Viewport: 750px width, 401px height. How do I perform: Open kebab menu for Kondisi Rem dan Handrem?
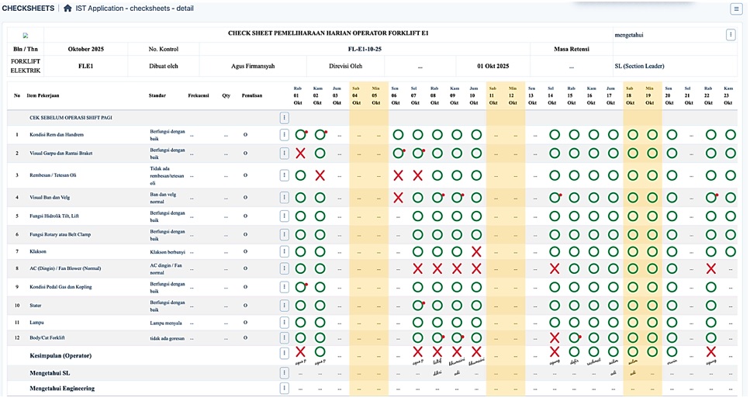(x=285, y=135)
